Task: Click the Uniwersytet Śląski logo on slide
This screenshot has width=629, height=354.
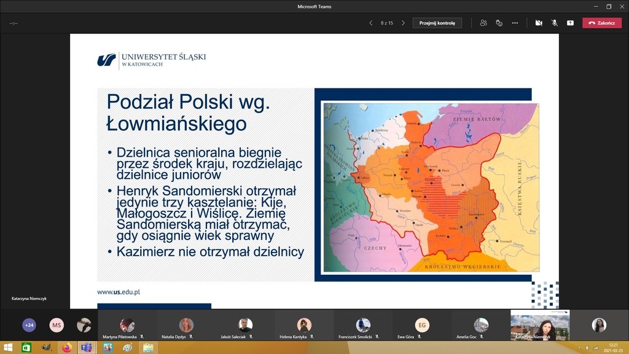Action: pos(152,60)
